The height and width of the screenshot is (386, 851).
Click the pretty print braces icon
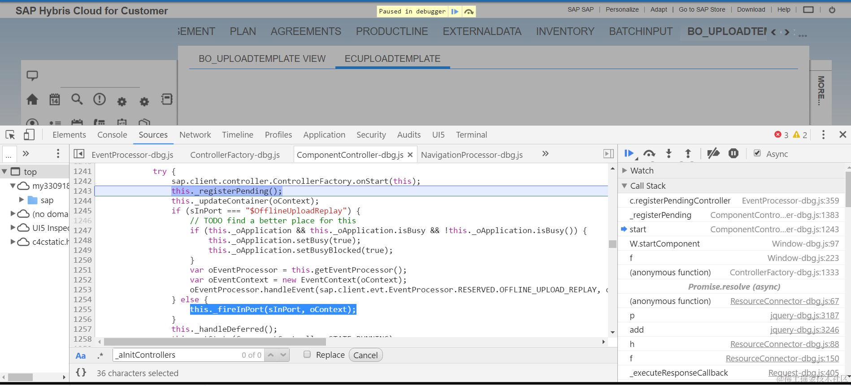[x=81, y=373]
